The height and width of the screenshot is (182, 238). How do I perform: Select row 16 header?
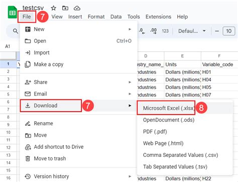[8, 178]
